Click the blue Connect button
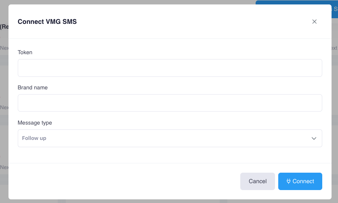This screenshot has width=338, height=203. click(x=300, y=181)
